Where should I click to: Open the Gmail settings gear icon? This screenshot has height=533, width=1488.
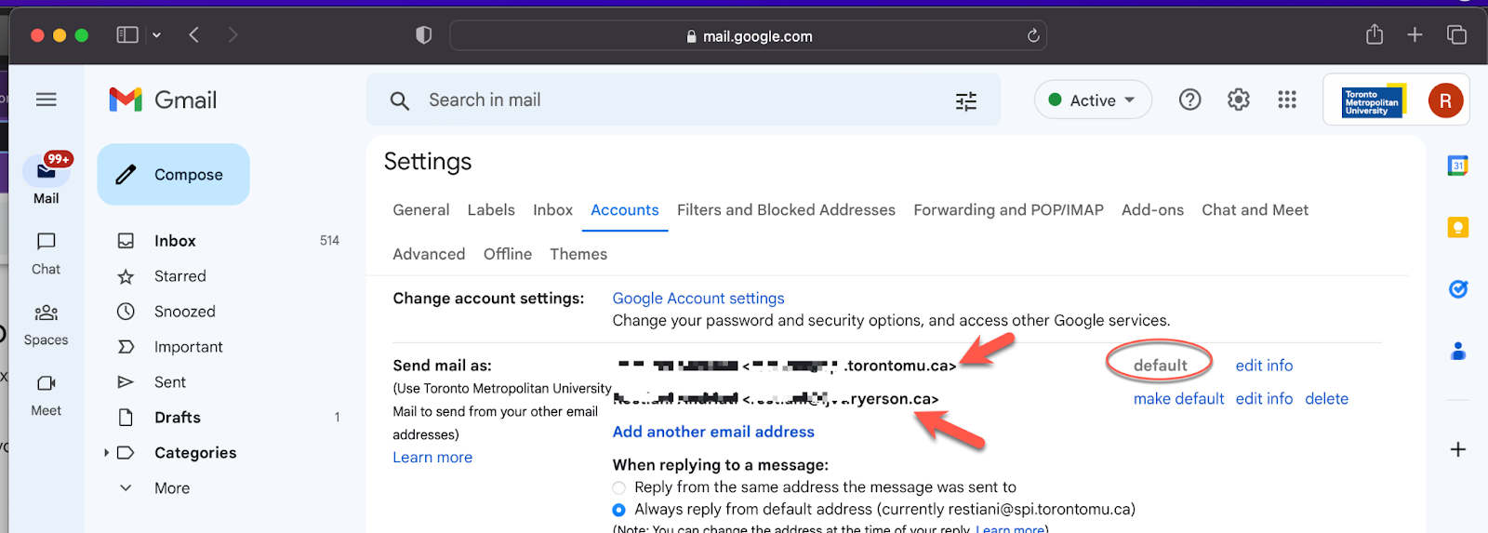click(1238, 100)
